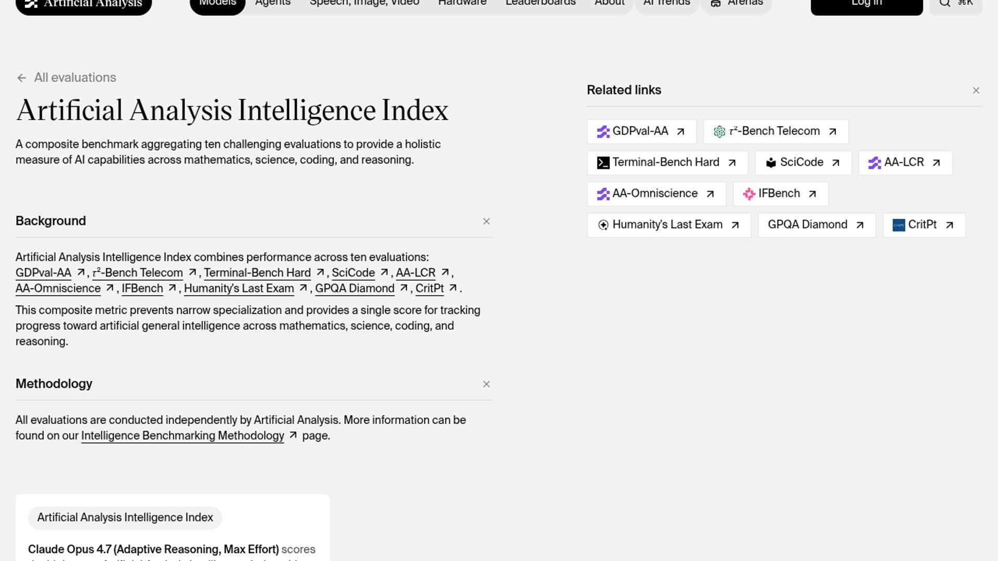This screenshot has width=998, height=561.
Task: Open the AA-LCR related link chip
Action: (x=904, y=163)
